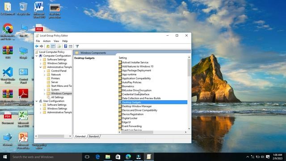Image resolution: width=286 pixels, height=161 pixels.
Task: Select the Real-time protection desktop shortcut
Action: pos(55,11)
